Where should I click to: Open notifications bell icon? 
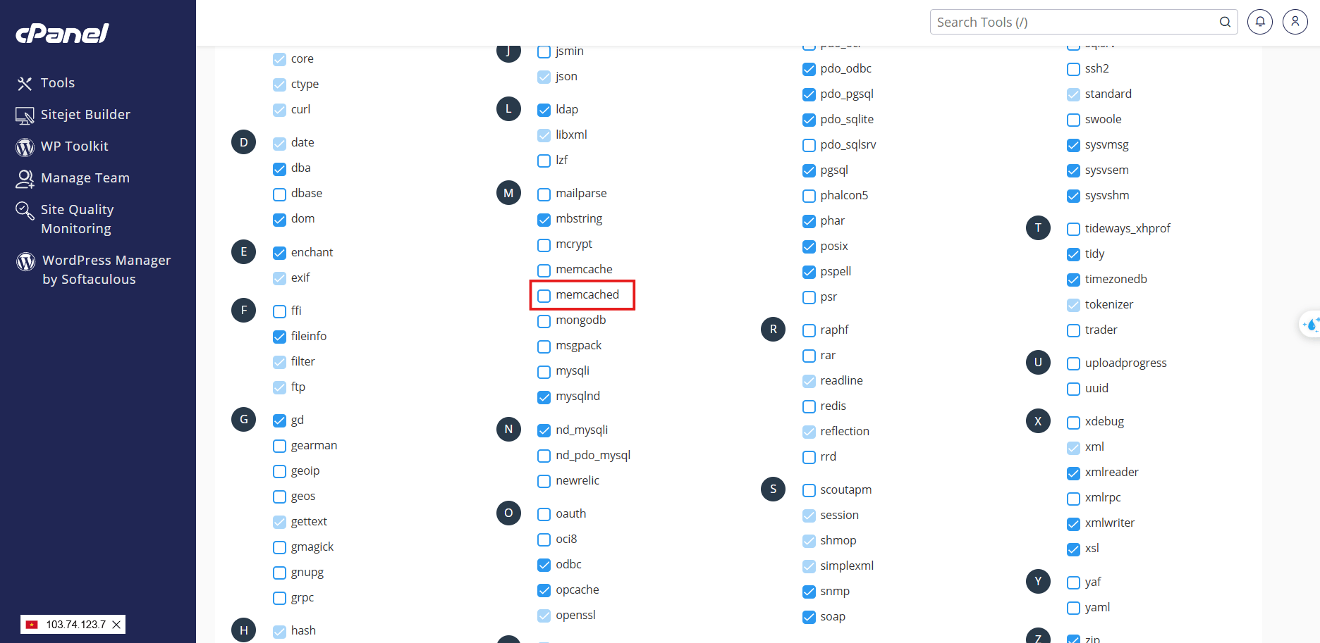[x=1260, y=22]
